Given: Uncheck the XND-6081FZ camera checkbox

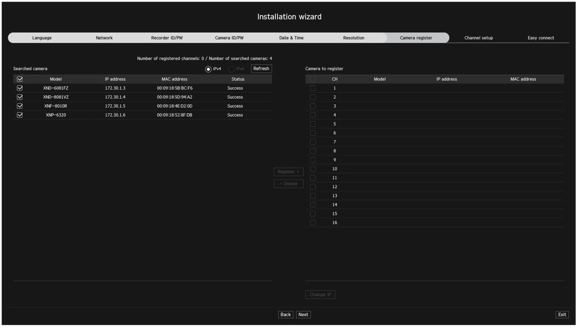Looking at the screenshot, I should click(20, 88).
